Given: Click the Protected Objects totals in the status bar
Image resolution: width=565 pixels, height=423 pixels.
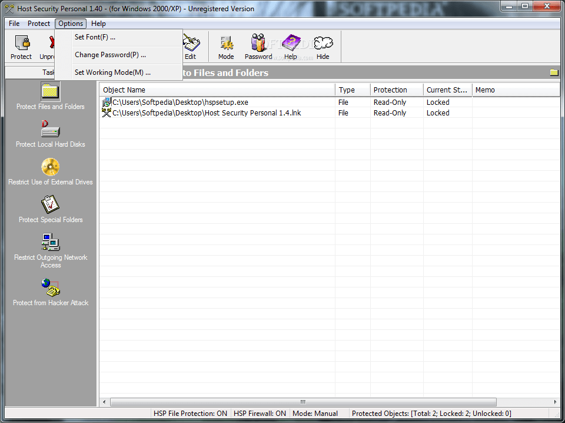Looking at the screenshot, I should pos(431,413).
